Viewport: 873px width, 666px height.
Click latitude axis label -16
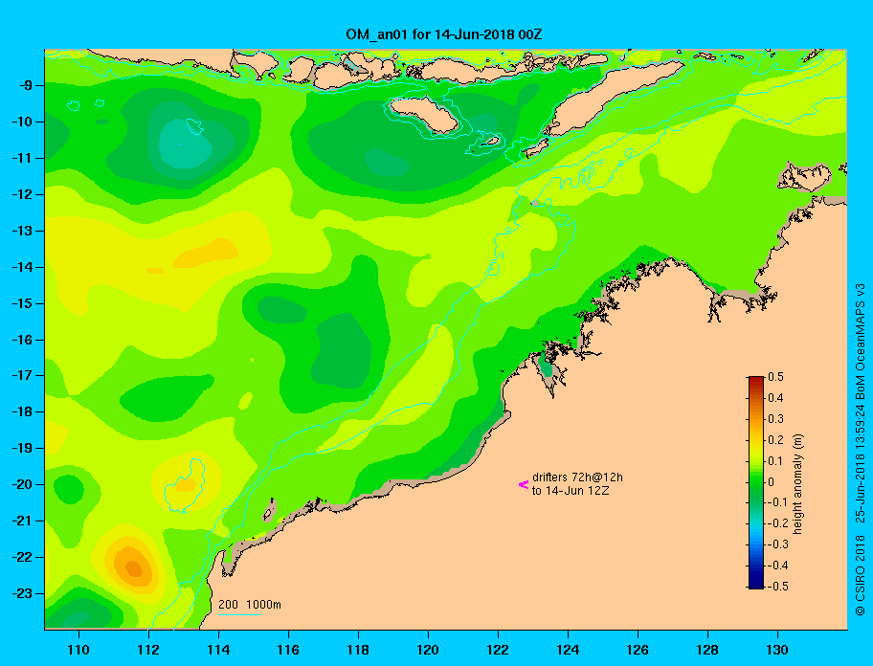[21, 340]
